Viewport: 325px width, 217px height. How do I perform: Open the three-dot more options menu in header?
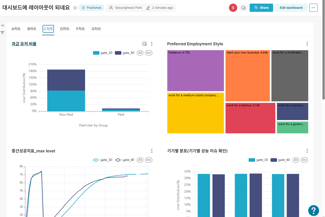click(x=313, y=8)
